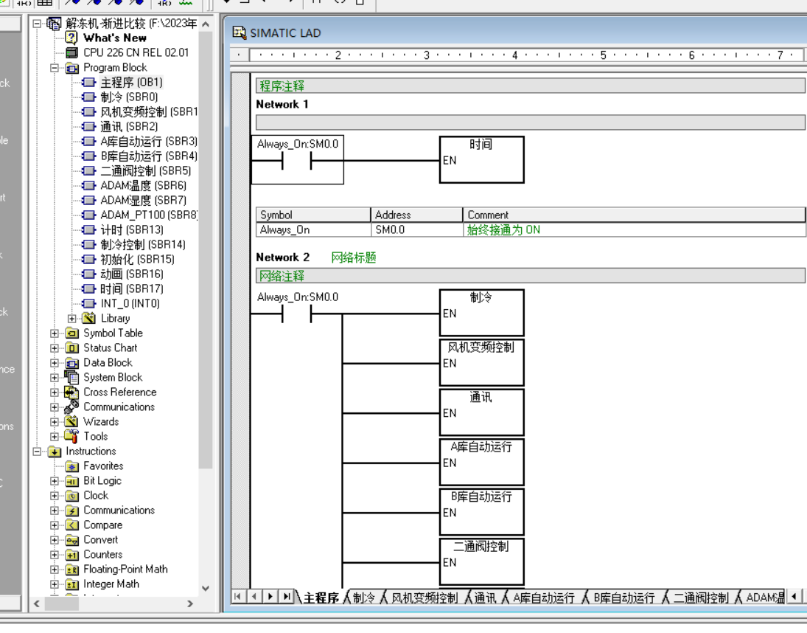Click the Data Block icon
This screenshot has height=633, width=807.
tap(72, 362)
